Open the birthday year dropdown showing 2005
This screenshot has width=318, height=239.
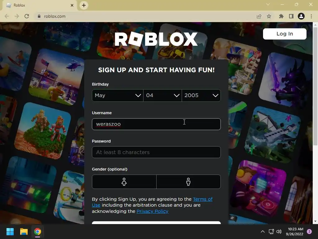[x=201, y=95]
